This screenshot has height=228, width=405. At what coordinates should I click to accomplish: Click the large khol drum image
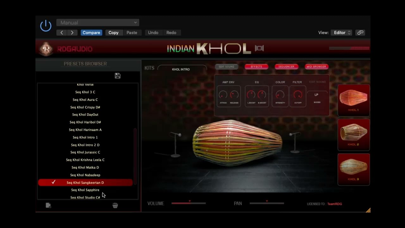click(x=237, y=142)
